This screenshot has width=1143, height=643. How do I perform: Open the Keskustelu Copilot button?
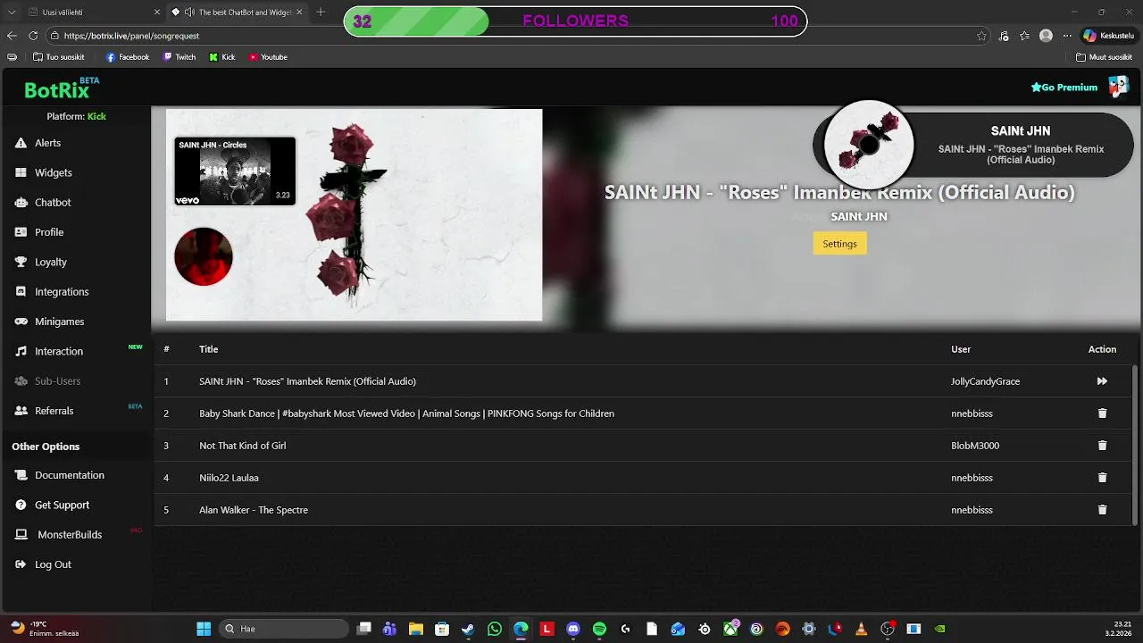[x=1108, y=36]
